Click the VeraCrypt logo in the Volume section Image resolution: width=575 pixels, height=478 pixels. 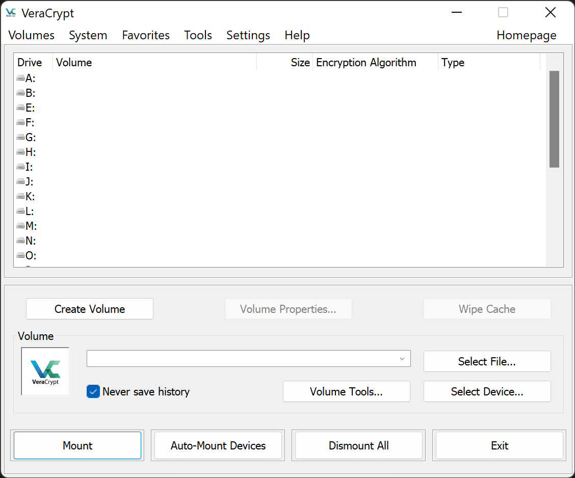click(x=45, y=370)
